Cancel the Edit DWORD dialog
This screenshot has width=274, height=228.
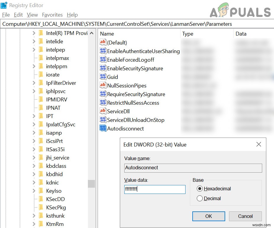[x=245, y=216]
